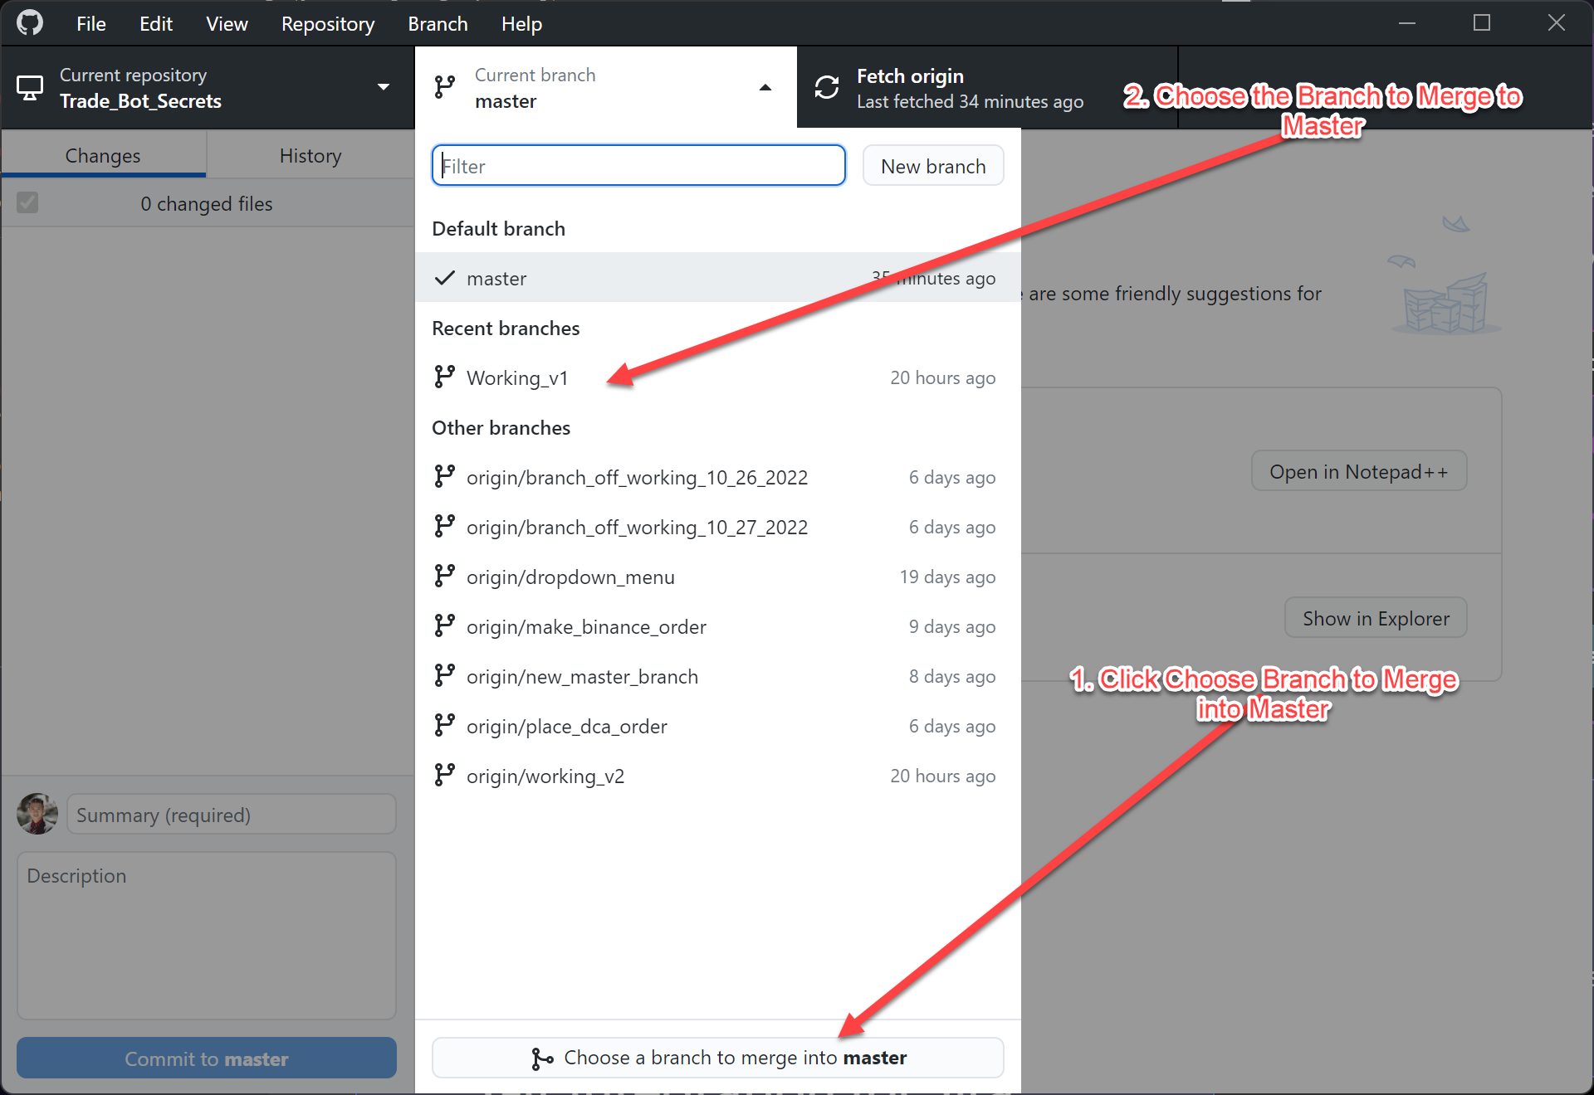Screen dimensions: 1594x1095
Task: Click the branch icon next to origin/working_v2
Action: (x=445, y=776)
